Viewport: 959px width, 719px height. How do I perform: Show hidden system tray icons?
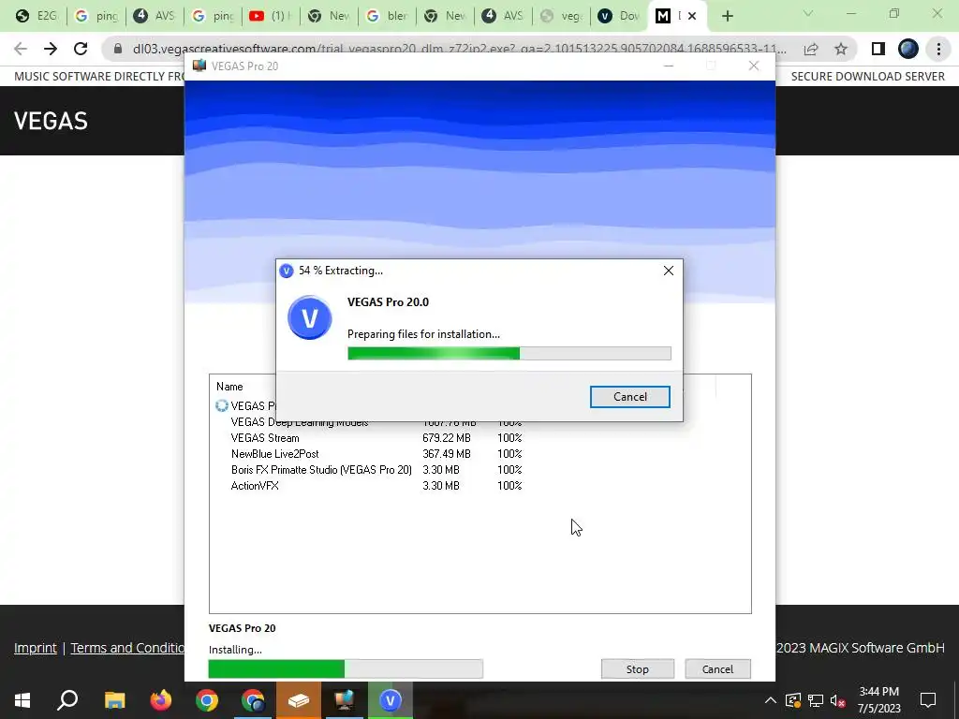coord(771,700)
